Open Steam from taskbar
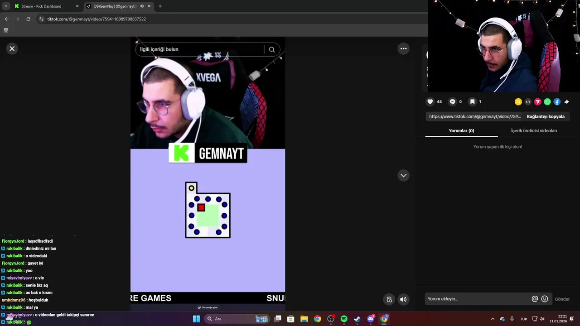Image resolution: width=580 pixels, height=326 pixels. click(357, 319)
